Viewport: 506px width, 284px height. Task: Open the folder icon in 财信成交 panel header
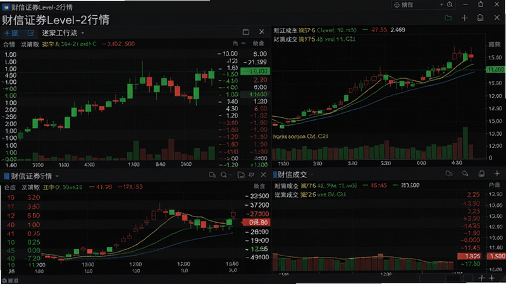[x=449, y=174]
